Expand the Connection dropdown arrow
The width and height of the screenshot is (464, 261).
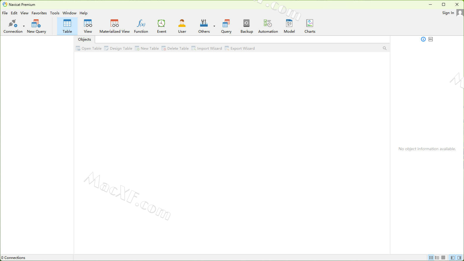pyautogui.click(x=24, y=26)
